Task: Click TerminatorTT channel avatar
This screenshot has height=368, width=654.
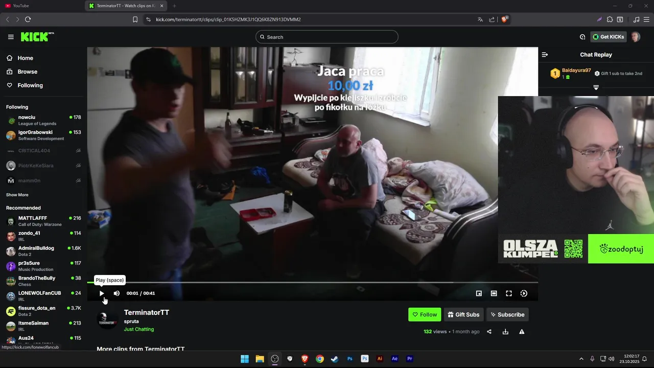Action: click(107, 320)
